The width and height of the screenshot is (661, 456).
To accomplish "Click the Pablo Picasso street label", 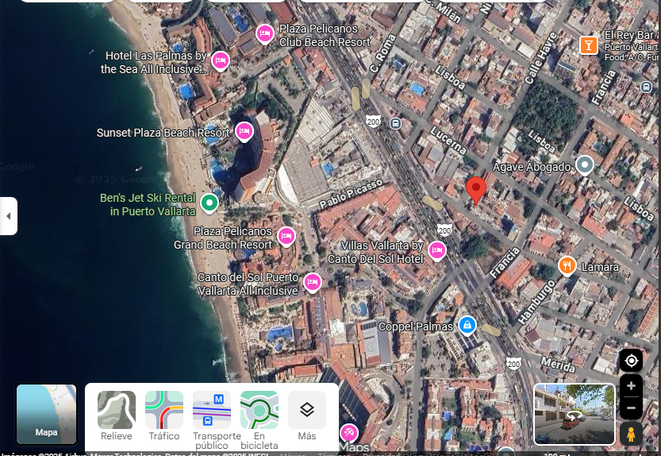I will coord(351,194).
